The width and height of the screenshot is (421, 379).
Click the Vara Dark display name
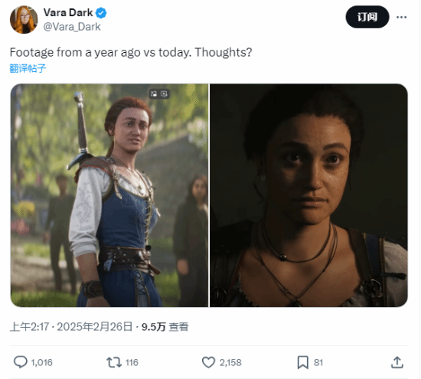68,12
